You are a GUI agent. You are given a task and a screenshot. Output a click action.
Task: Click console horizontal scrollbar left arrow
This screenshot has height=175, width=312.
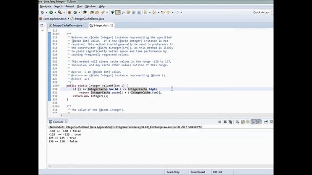point(50,166)
